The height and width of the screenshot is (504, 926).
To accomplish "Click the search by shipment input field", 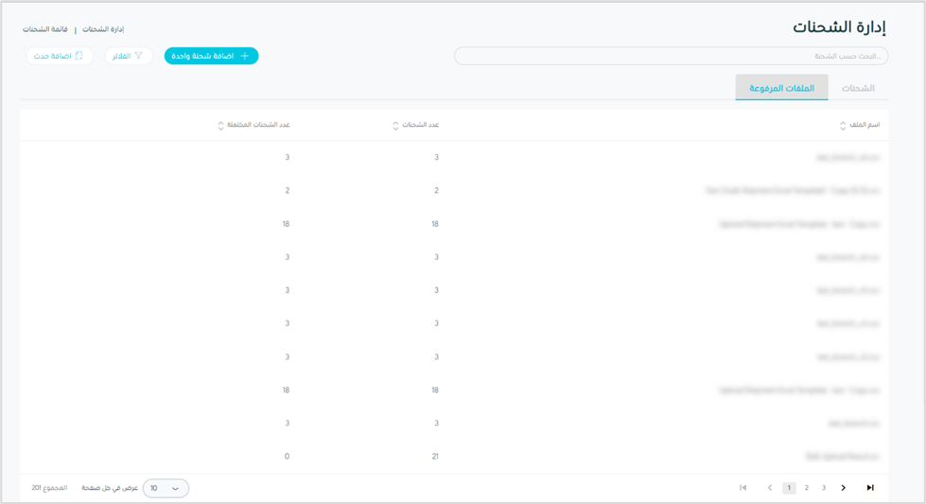I will [x=671, y=56].
